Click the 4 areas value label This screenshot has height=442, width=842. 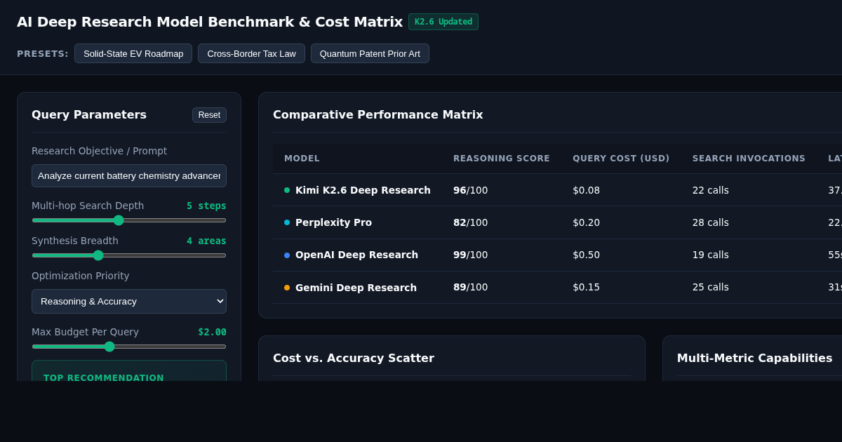206,241
